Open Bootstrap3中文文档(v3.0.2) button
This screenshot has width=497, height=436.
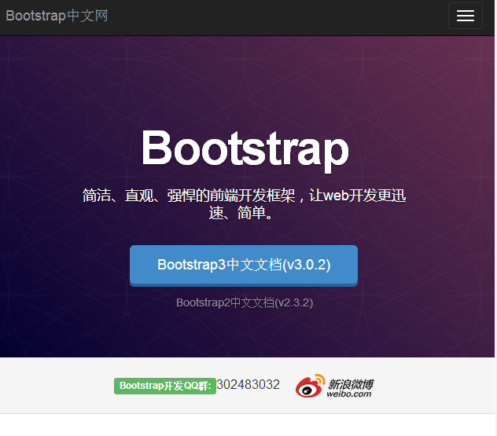click(244, 266)
